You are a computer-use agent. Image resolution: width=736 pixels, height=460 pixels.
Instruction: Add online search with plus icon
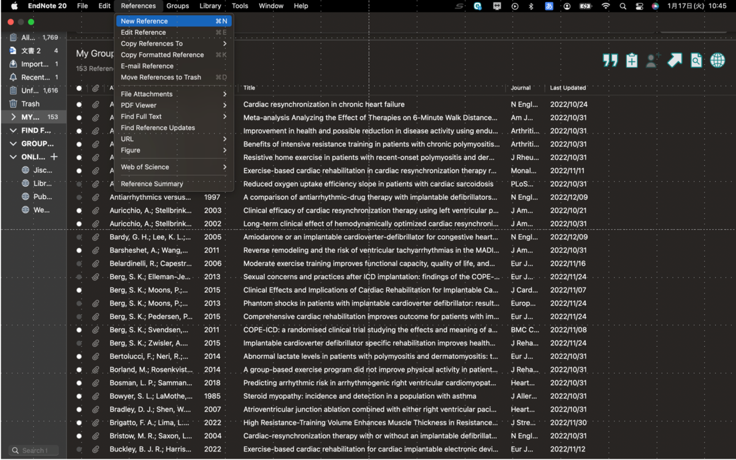point(54,157)
